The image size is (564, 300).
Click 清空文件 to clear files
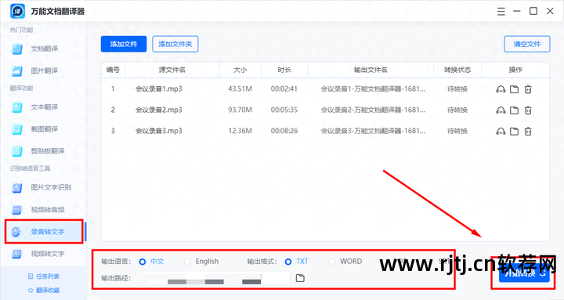[527, 44]
